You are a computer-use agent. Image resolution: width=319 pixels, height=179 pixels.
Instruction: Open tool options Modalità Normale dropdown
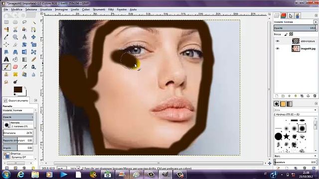pos(23,110)
